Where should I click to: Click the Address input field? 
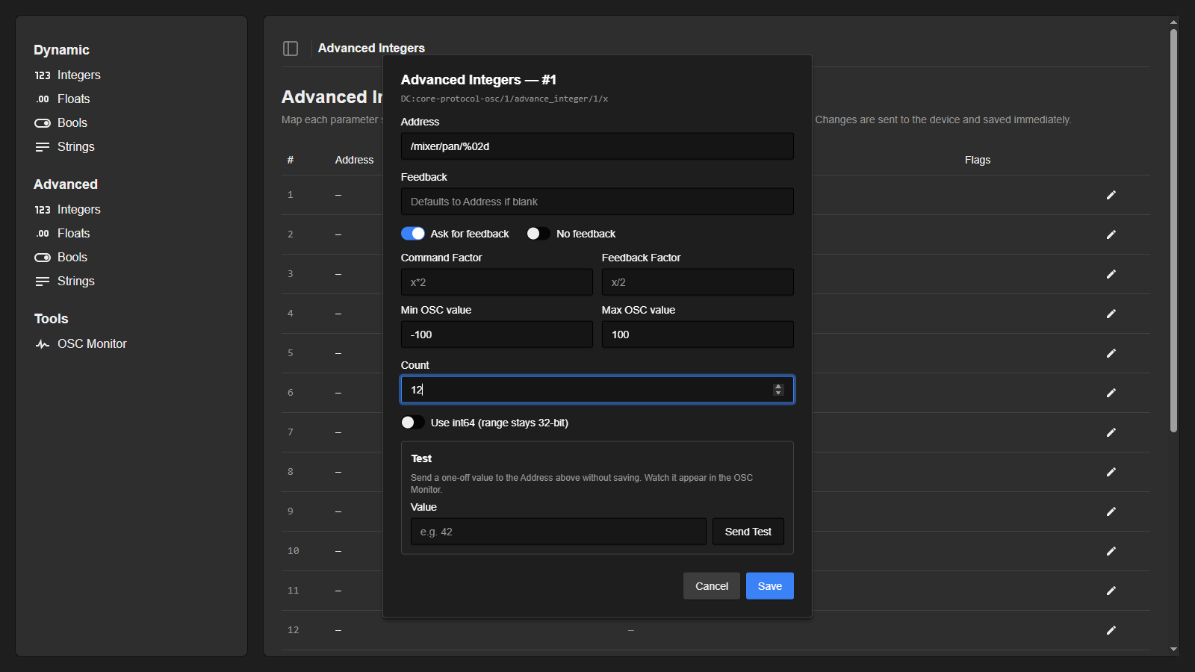597,146
